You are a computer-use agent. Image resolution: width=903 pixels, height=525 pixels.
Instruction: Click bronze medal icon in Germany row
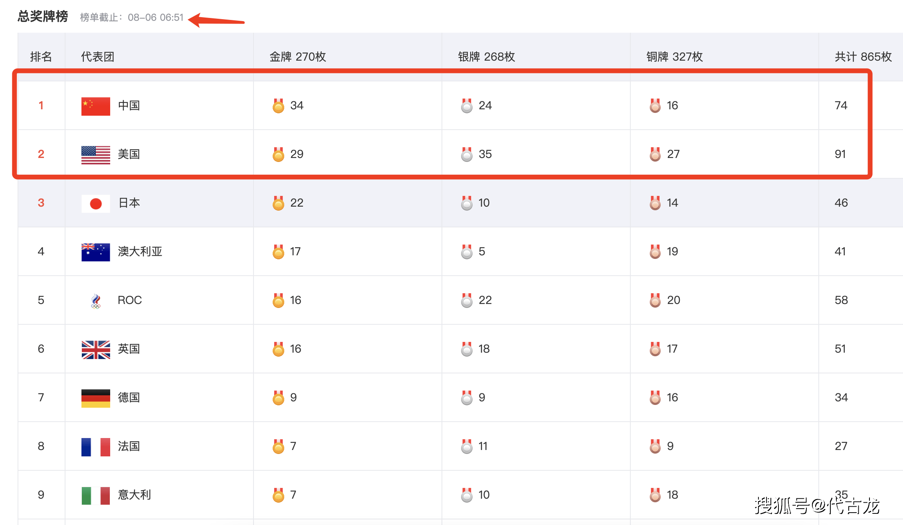(x=655, y=398)
